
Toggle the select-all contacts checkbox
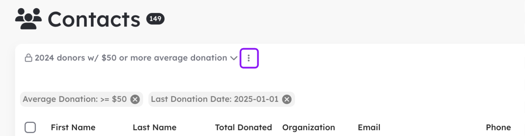[x=30, y=127]
